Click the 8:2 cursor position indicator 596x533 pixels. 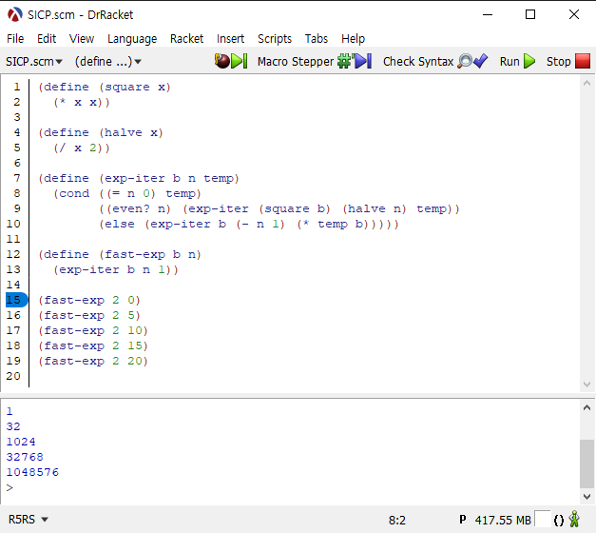(397, 520)
